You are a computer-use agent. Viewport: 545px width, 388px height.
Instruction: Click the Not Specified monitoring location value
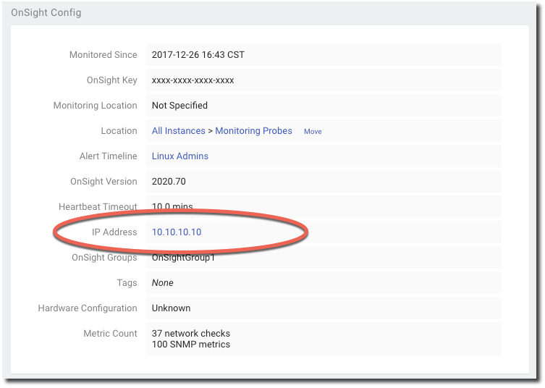[179, 106]
